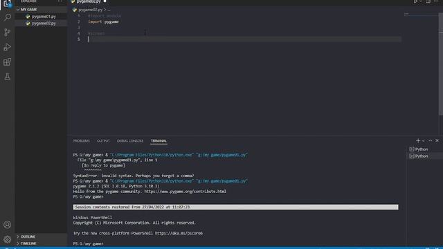Close the terminal panel
443x249 pixels.
pos(437,140)
